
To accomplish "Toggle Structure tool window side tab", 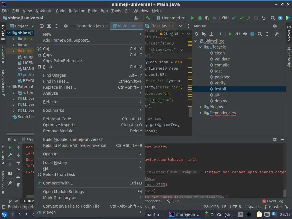I will 3,155.
